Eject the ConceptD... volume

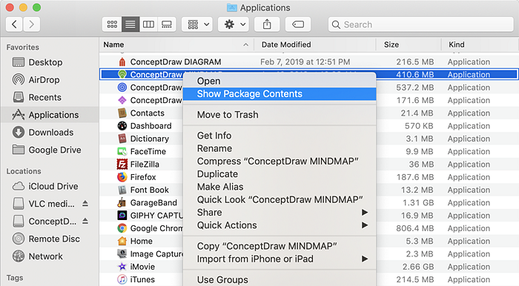pyautogui.click(x=85, y=221)
